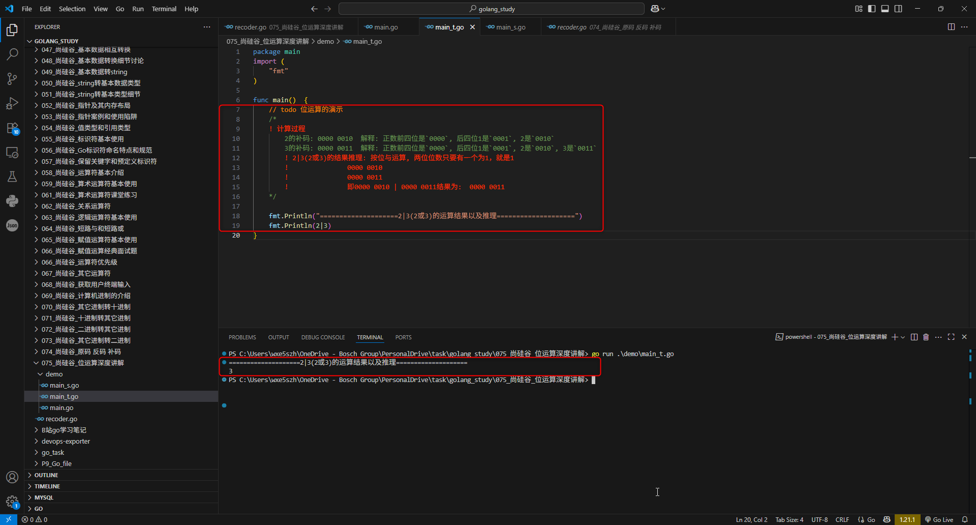Kill the terminal with trash icon

(x=926, y=337)
